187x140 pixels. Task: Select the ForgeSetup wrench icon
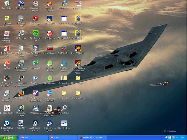[64, 108]
